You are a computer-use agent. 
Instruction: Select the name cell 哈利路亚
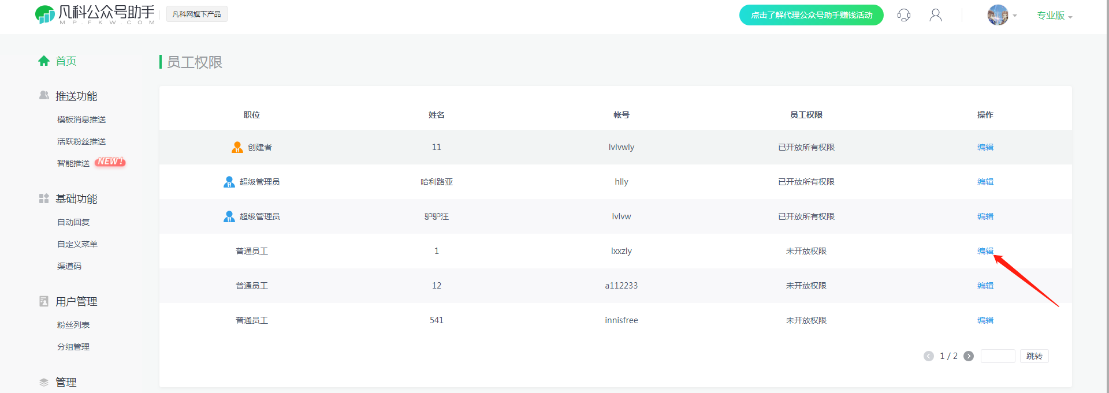pos(437,182)
